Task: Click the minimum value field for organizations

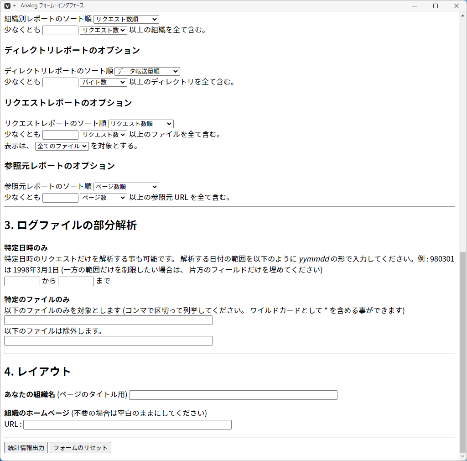Action: pyautogui.click(x=61, y=30)
